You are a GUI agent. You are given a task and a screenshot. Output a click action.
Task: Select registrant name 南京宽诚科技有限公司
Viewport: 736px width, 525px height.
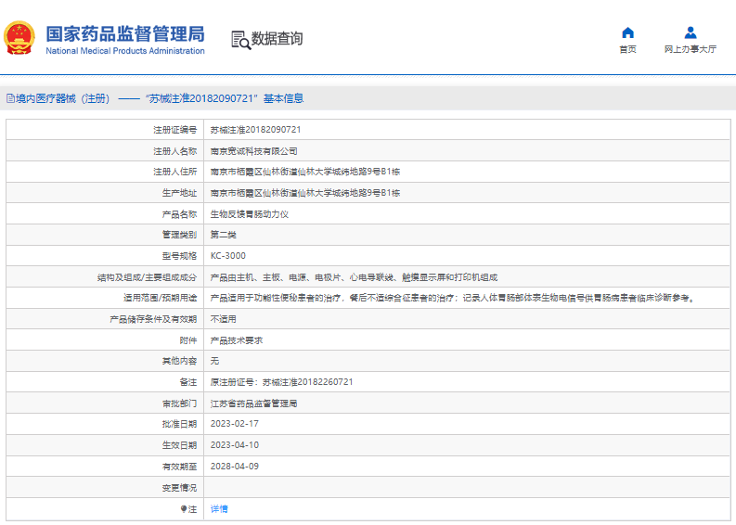(253, 151)
